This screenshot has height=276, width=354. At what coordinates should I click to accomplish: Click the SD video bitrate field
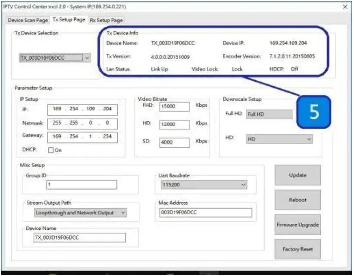tap(174, 143)
